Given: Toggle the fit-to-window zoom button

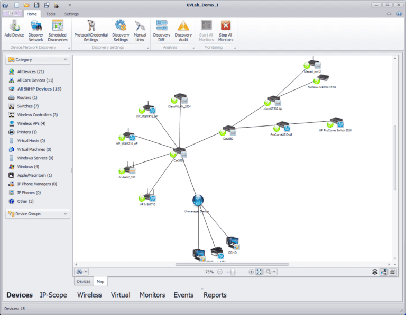Looking at the screenshot, I should (x=259, y=272).
